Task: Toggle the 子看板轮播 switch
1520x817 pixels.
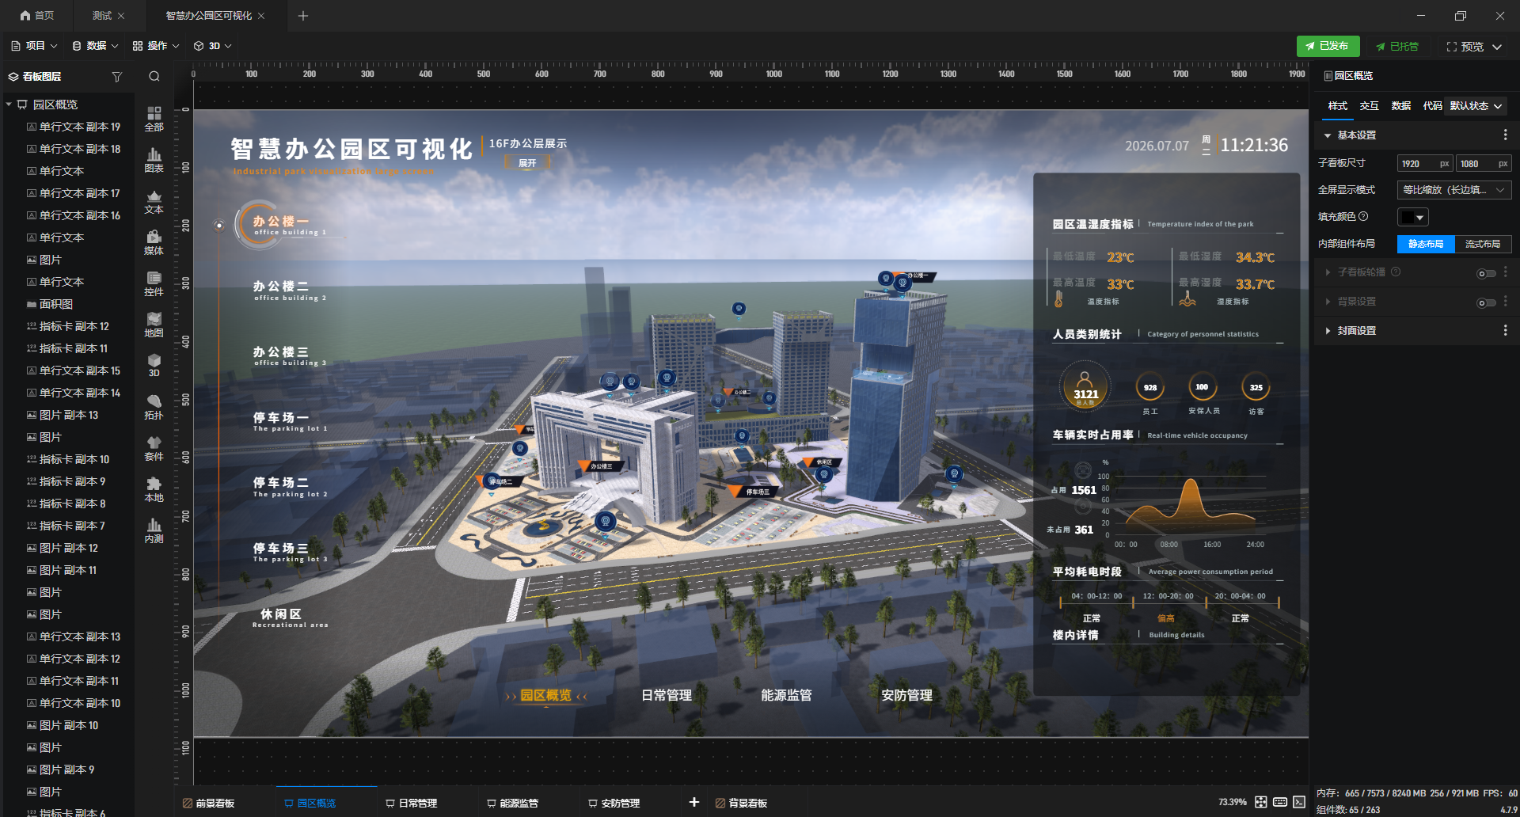Action: [1486, 273]
